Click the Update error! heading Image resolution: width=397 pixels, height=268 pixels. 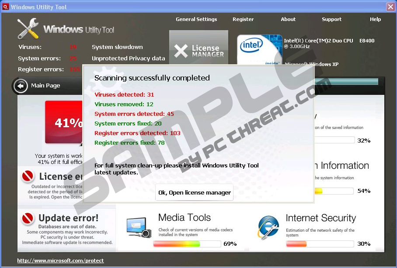68,218
